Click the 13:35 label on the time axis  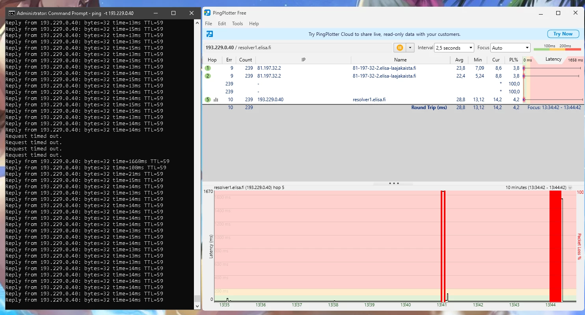tap(224, 305)
